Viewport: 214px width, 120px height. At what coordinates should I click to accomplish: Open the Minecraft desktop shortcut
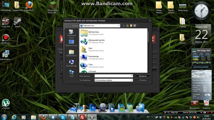(x=53, y=7)
